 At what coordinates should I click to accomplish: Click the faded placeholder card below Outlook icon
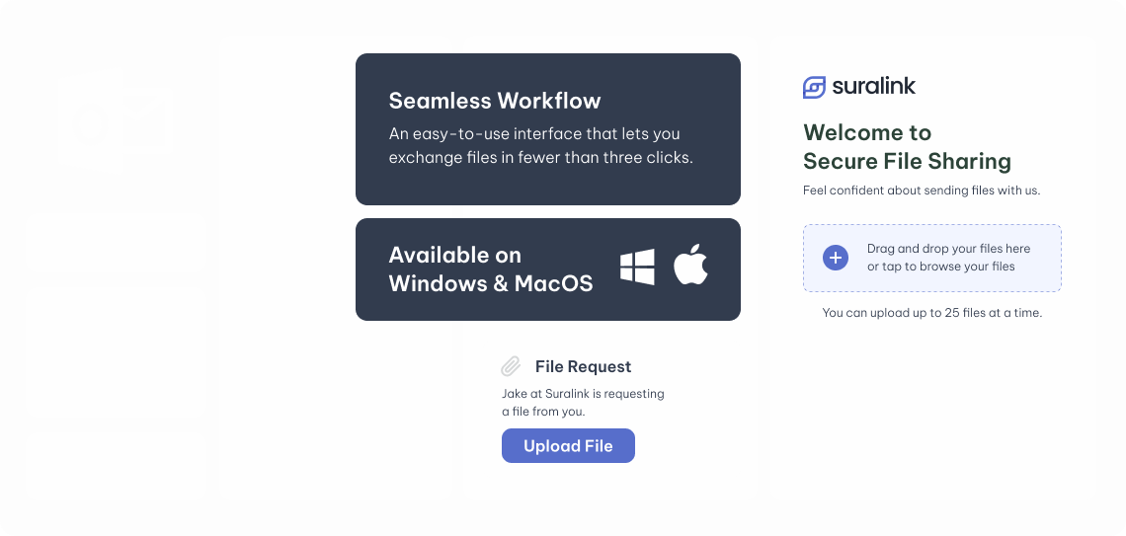[x=116, y=243]
